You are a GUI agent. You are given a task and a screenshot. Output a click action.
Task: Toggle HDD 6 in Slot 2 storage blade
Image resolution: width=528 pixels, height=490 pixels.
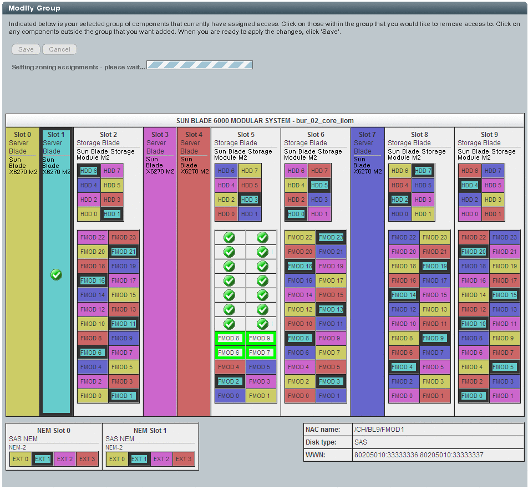click(89, 171)
